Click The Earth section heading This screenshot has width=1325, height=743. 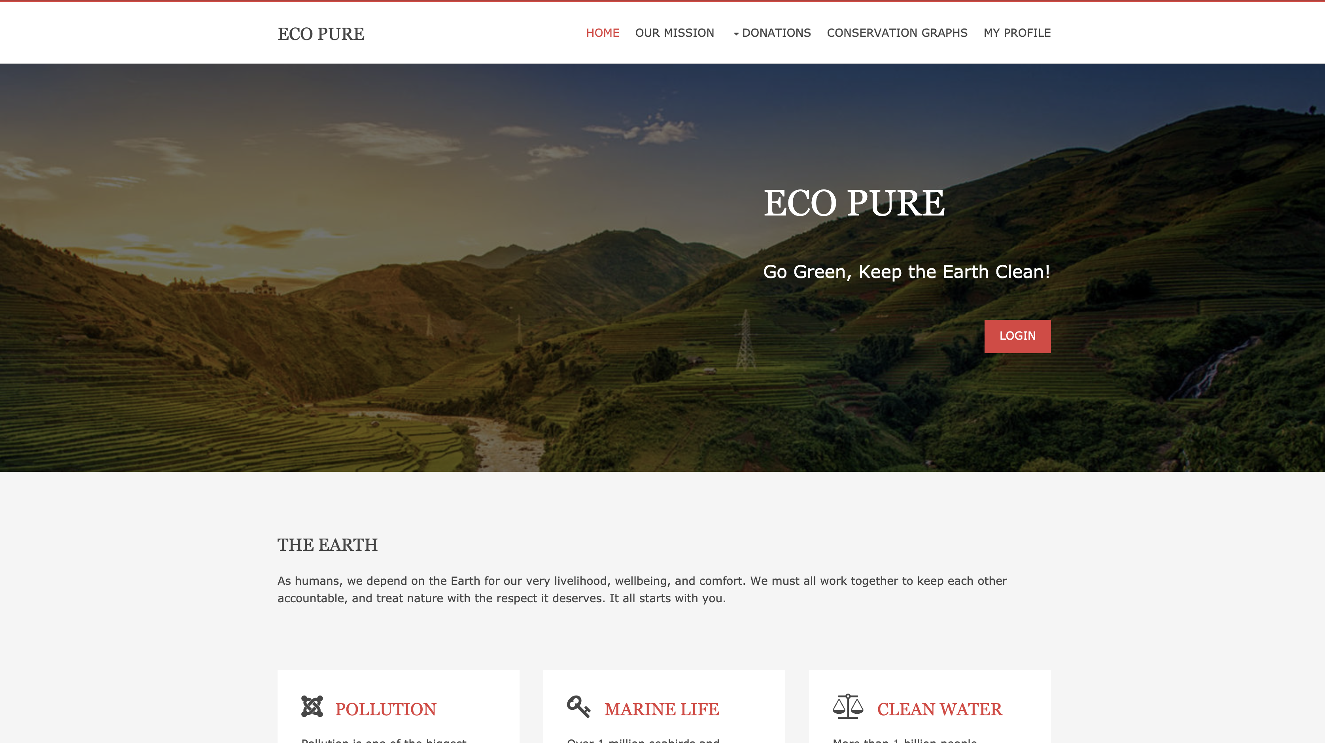pos(327,544)
